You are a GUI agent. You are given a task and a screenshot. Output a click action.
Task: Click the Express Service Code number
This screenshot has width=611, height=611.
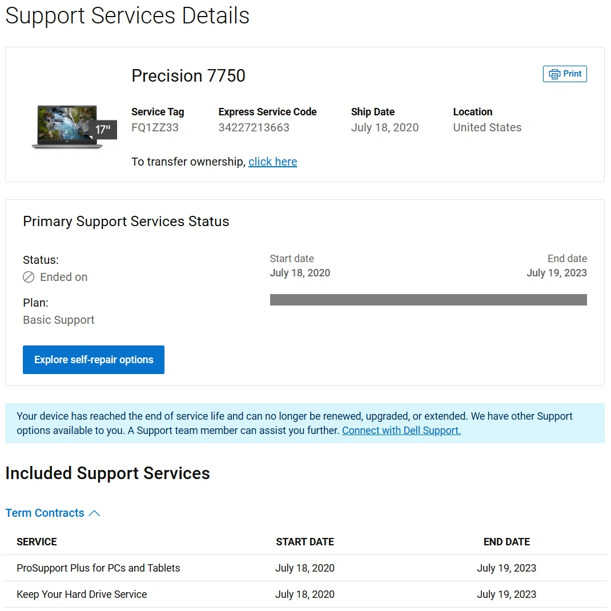pos(254,127)
